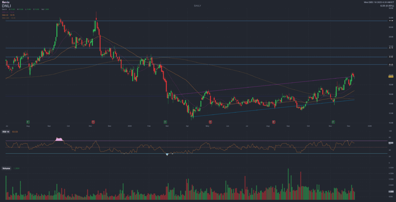The height and width of the screenshot is (202, 396).
Task: Click the DAILY timeframe label
Action: point(198,6)
